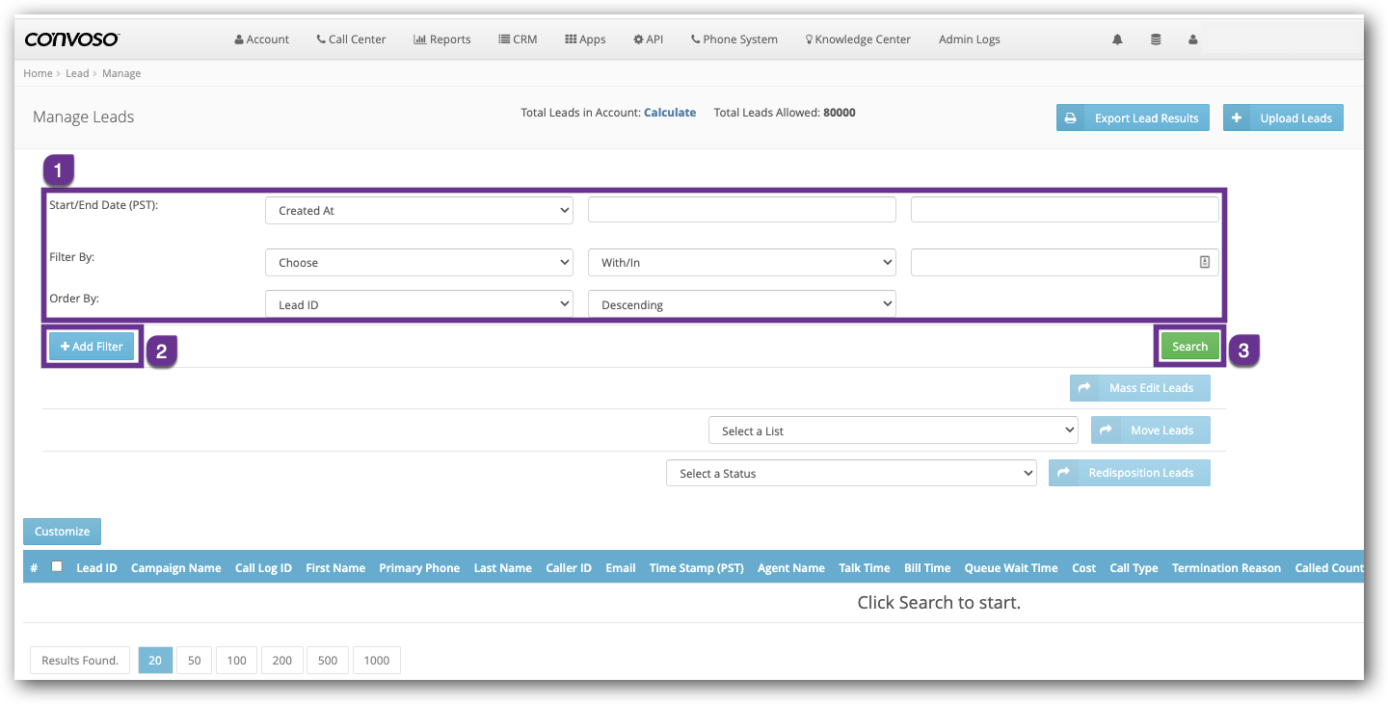Click the database stack icon in header
Viewport: 1388px width, 704px height.
(1156, 39)
